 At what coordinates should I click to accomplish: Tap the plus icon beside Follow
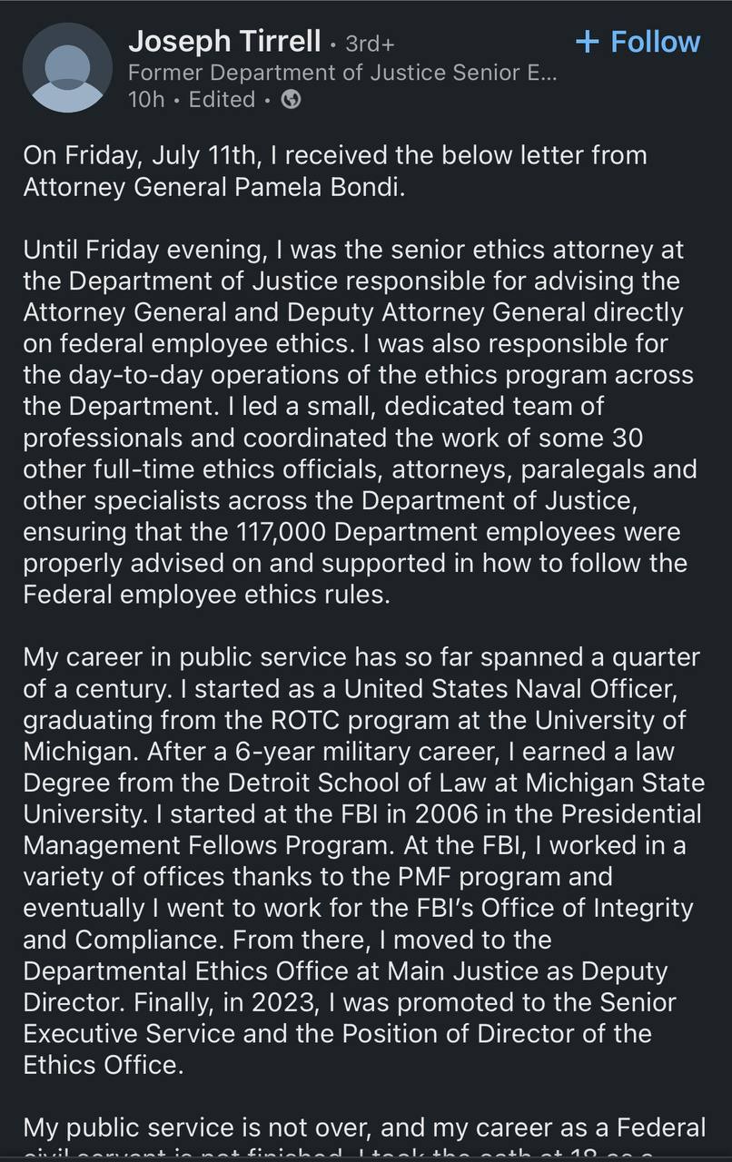(x=588, y=42)
